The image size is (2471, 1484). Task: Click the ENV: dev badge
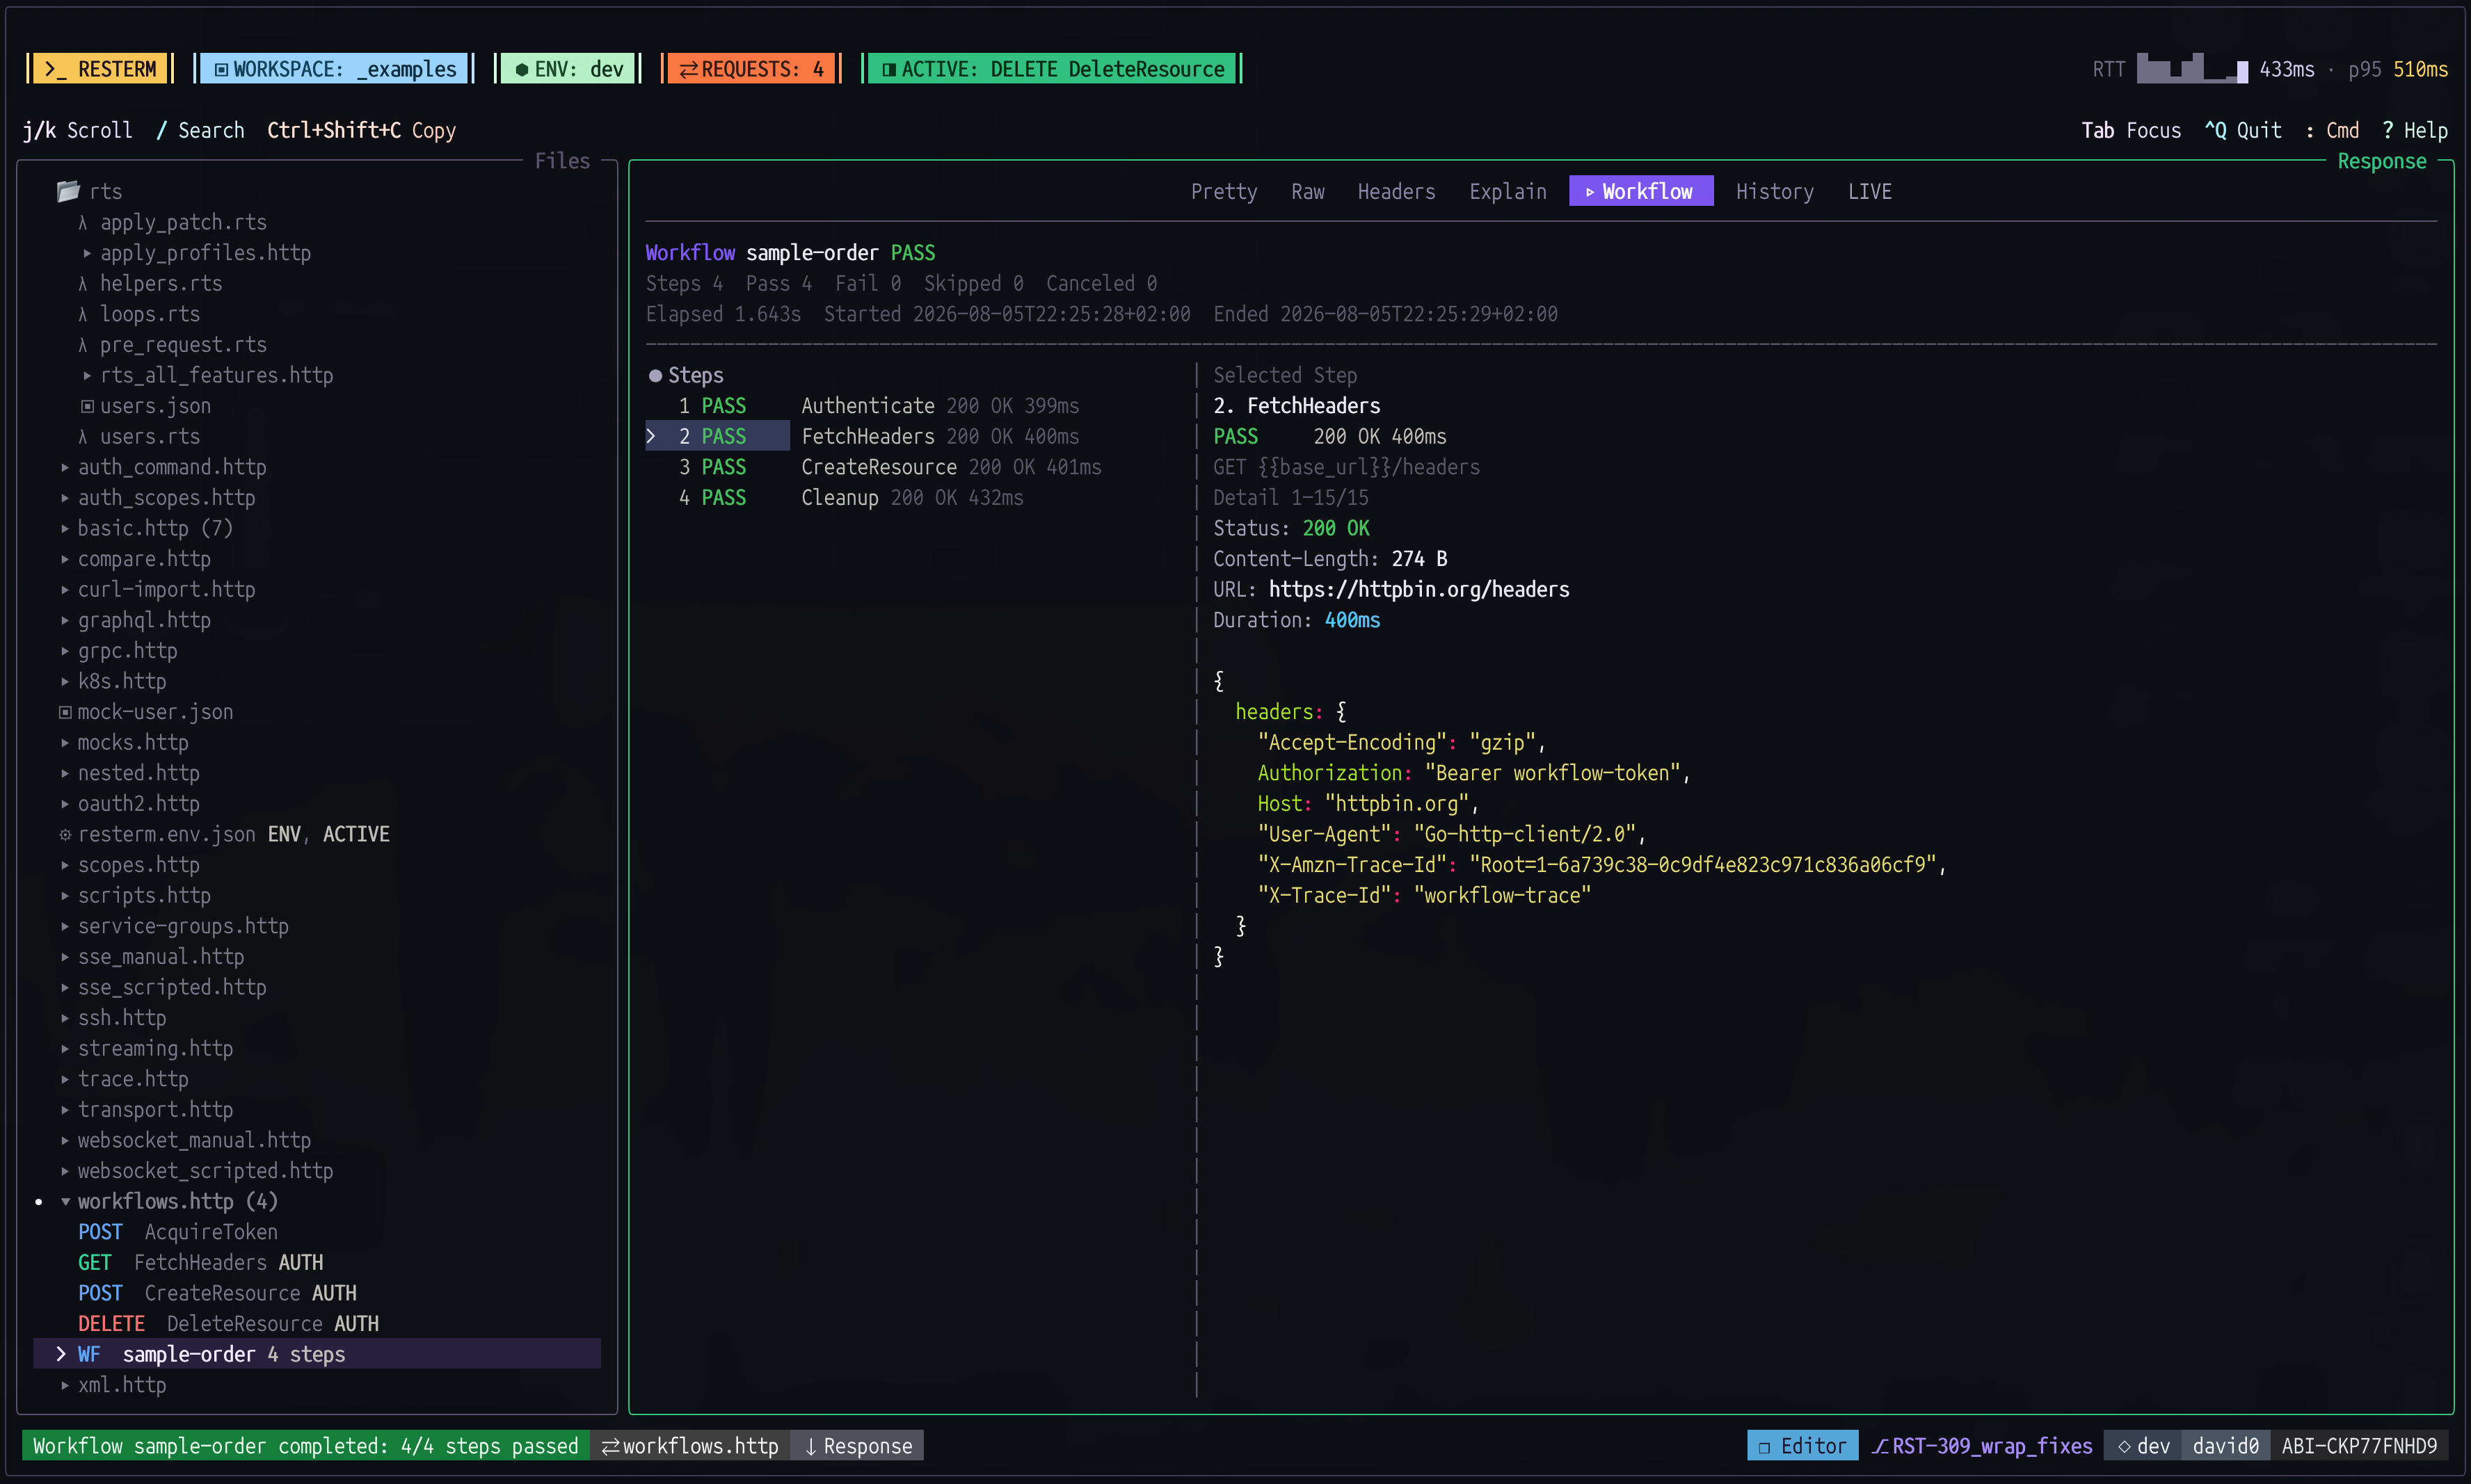tap(568, 69)
